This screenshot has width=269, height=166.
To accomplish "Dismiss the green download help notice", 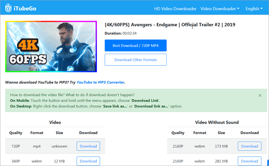I will pyautogui.click(x=260, y=95).
